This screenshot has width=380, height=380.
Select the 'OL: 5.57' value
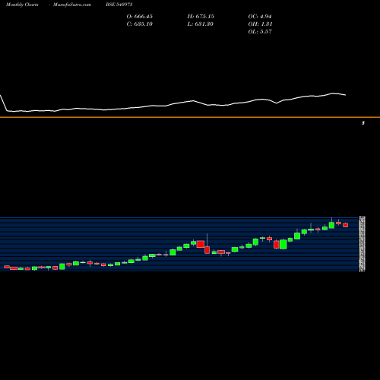260,32
